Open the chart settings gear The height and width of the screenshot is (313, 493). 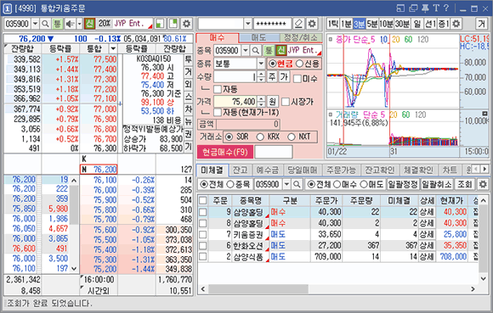456,24
